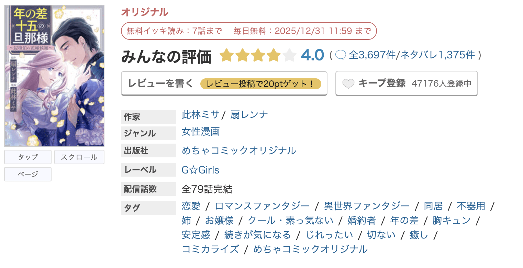The width and height of the screenshot is (523, 268).
Task: Select the third rating star
Action: point(258,55)
